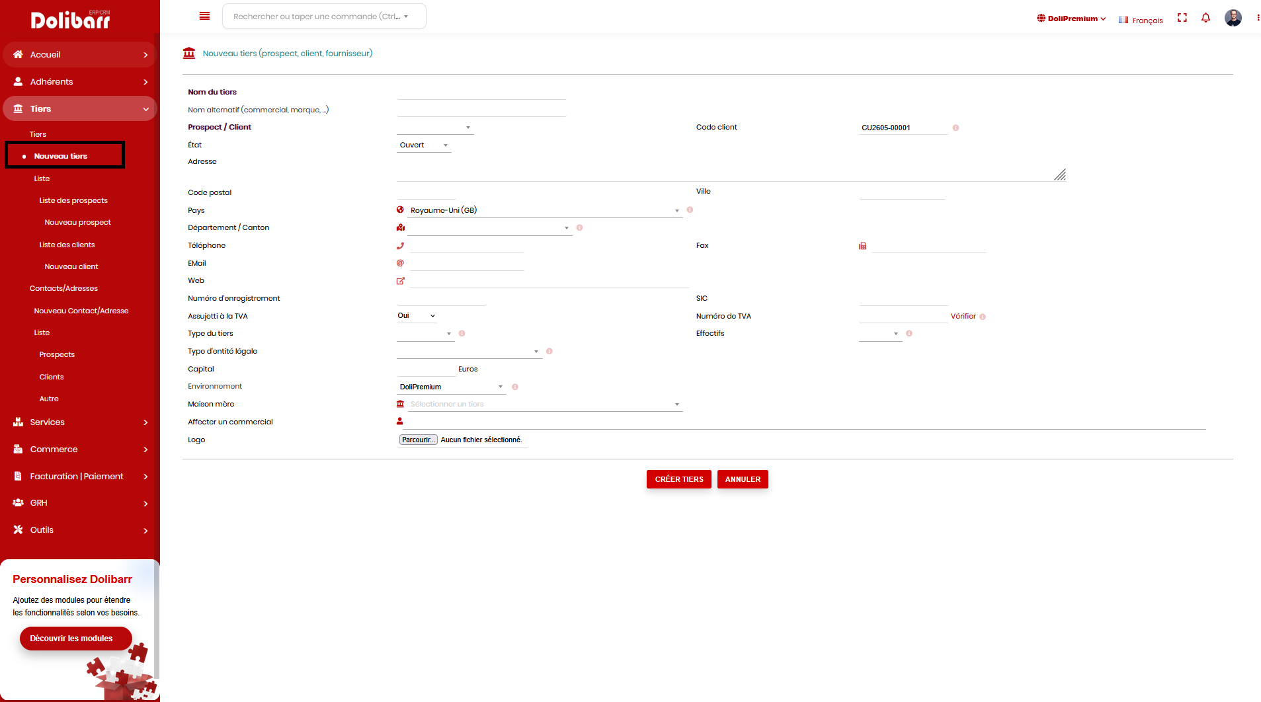This screenshot has width=1261, height=702.
Task: Click the info icon beside Pays field
Action: coord(690,210)
